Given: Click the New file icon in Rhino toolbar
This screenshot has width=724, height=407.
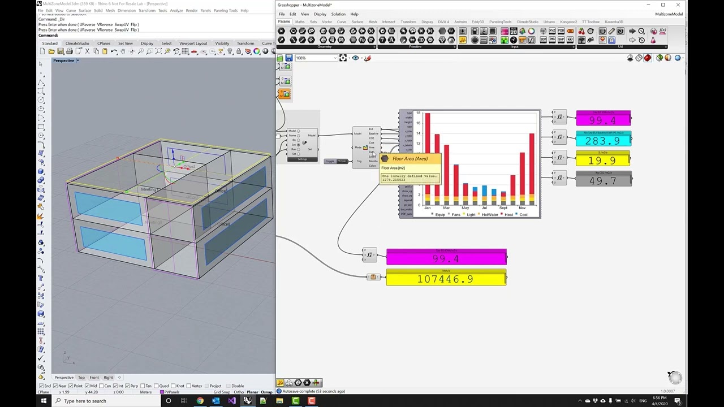Looking at the screenshot, I should [x=42, y=51].
